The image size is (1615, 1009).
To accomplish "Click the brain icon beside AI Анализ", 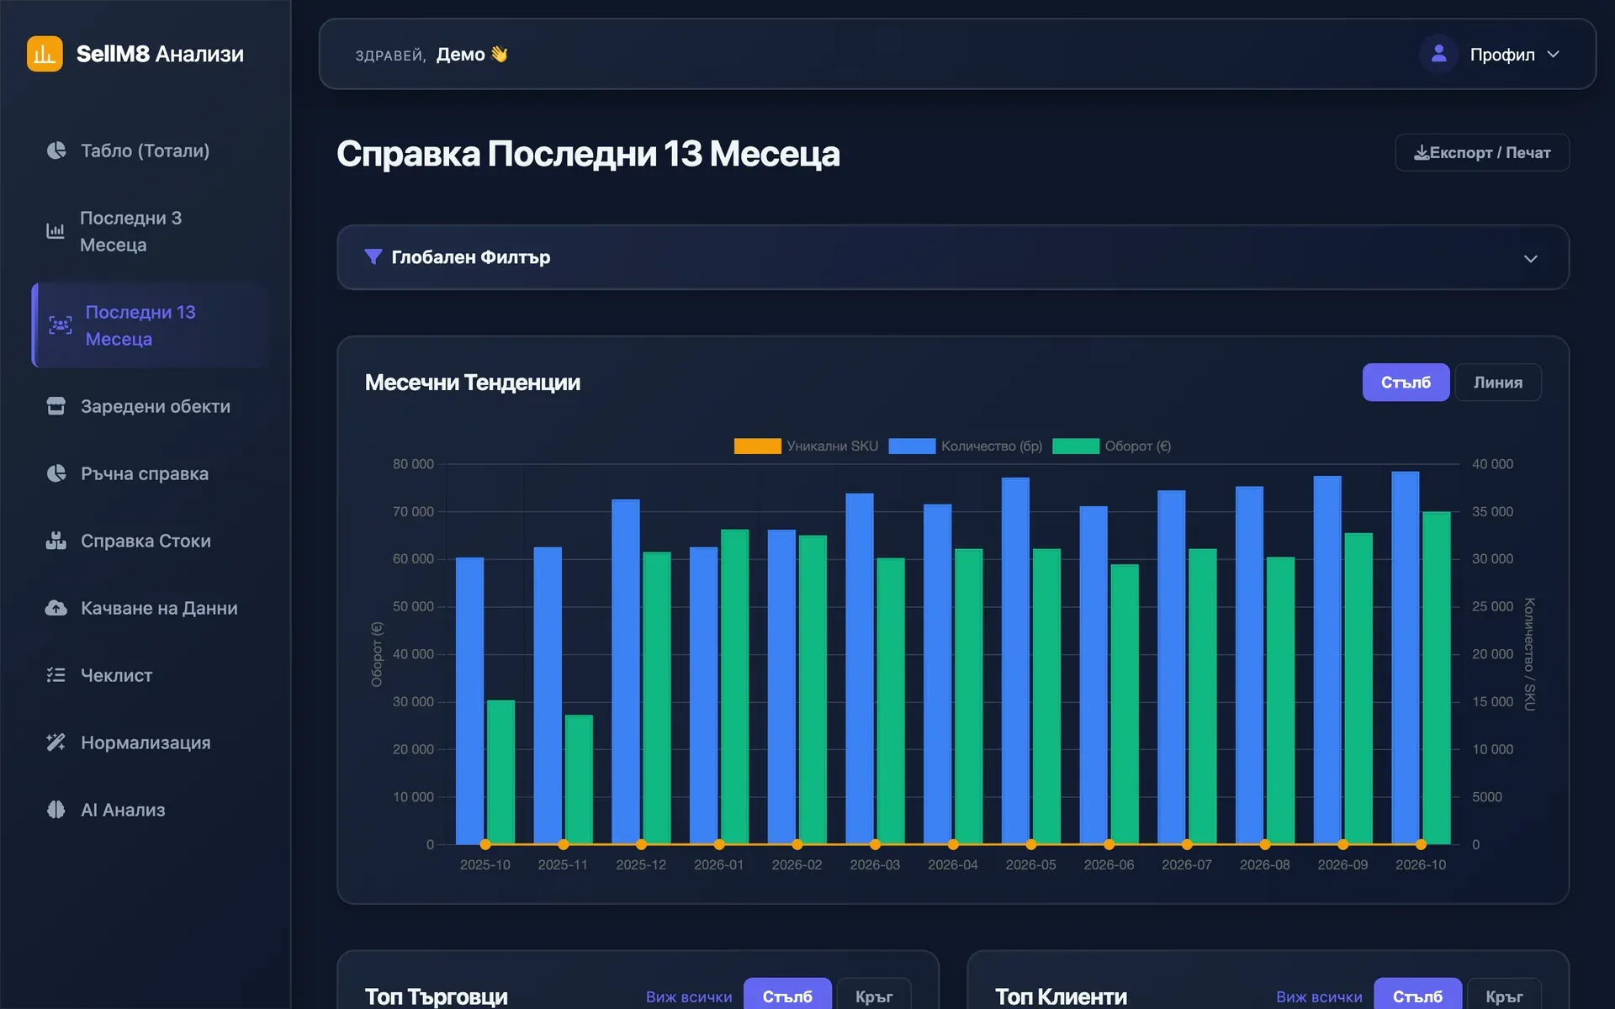I will pyautogui.click(x=56, y=810).
